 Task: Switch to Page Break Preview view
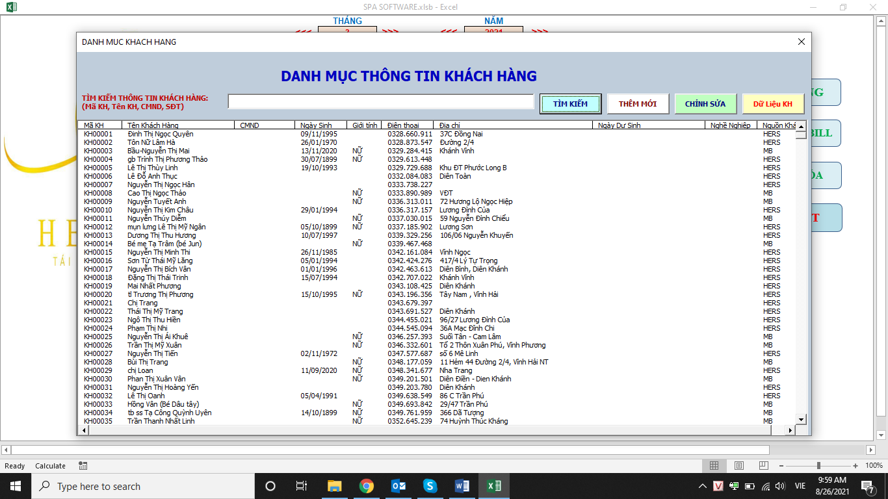[764, 466]
